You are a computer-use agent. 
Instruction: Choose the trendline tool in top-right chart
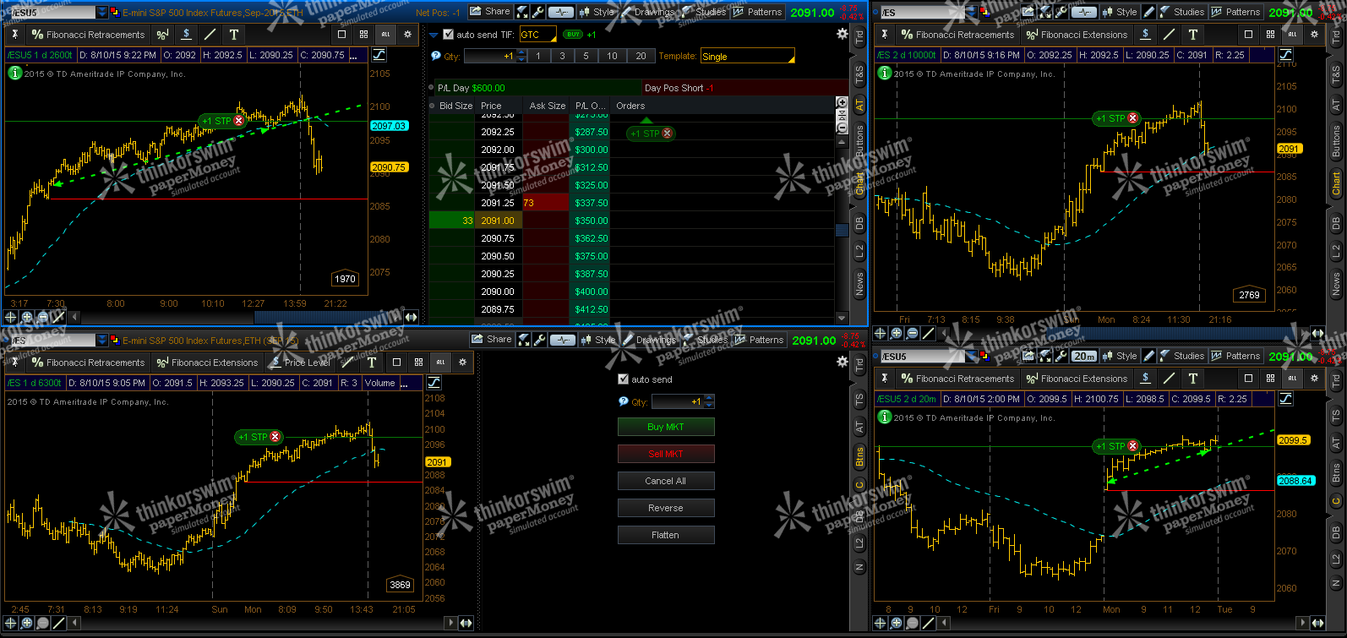click(1169, 35)
